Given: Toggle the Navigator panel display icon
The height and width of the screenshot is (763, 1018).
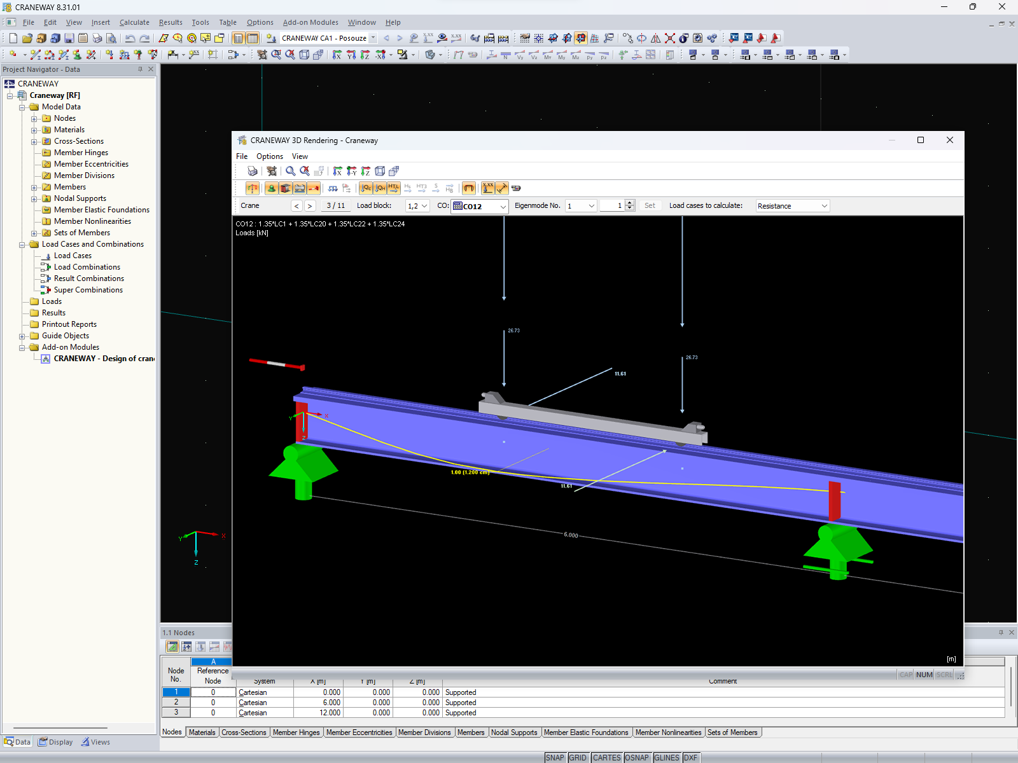Looking at the screenshot, I should pos(239,38).
